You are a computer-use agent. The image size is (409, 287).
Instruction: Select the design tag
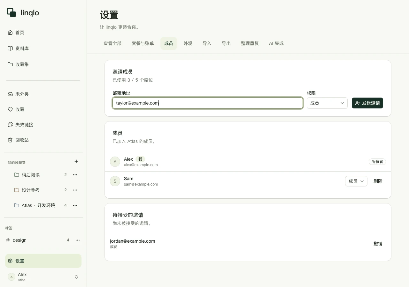[x=19, y=240]
